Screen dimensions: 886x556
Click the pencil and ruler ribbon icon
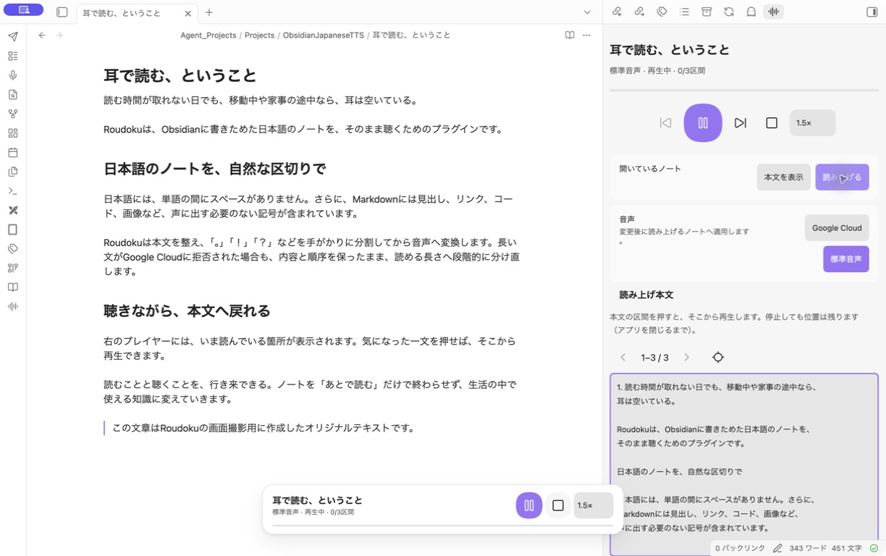click(13, 210)
